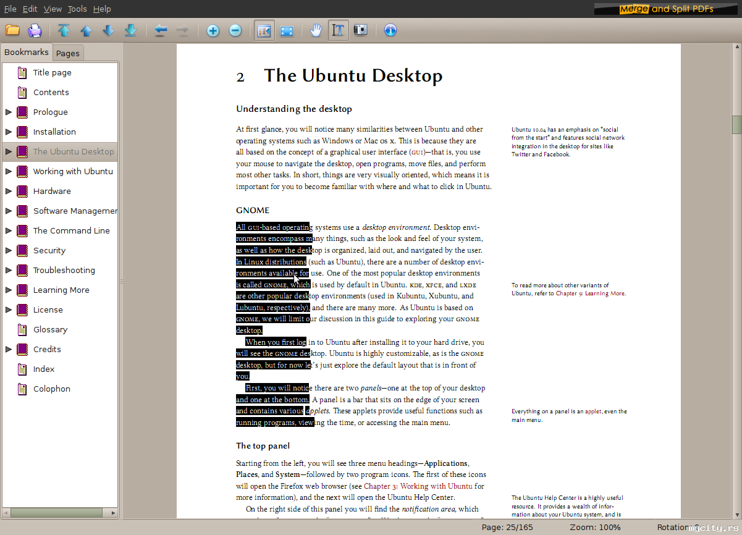Image resolution: width=742 pixels, height=535 pixels.
Task: Click the Glossary page icon
Action: click(x=22, y=329)
